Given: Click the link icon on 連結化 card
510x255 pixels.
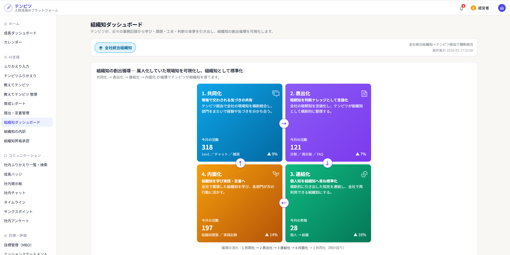Looking at the screenshot, I should (364, 174).
